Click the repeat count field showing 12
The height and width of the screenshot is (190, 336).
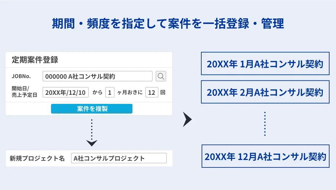(152, 93)
